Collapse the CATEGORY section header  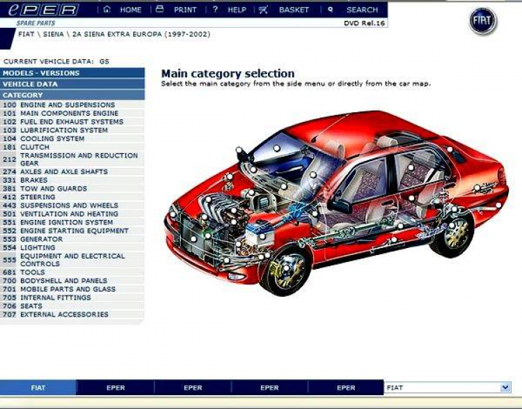(72, 95)
